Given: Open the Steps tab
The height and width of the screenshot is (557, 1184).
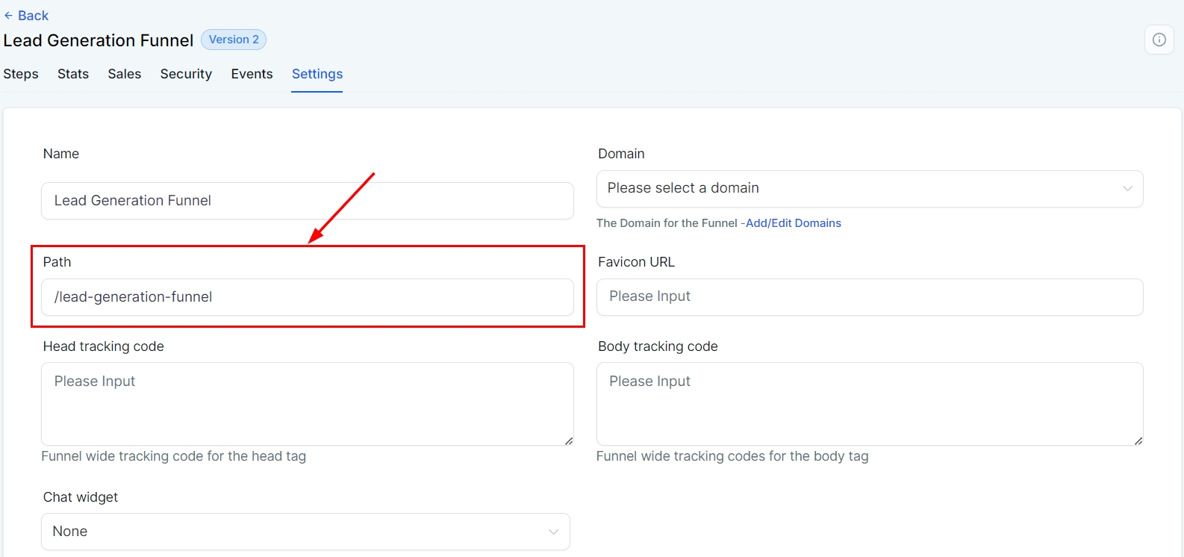Looking at the screenshot, I should point(21,74).
